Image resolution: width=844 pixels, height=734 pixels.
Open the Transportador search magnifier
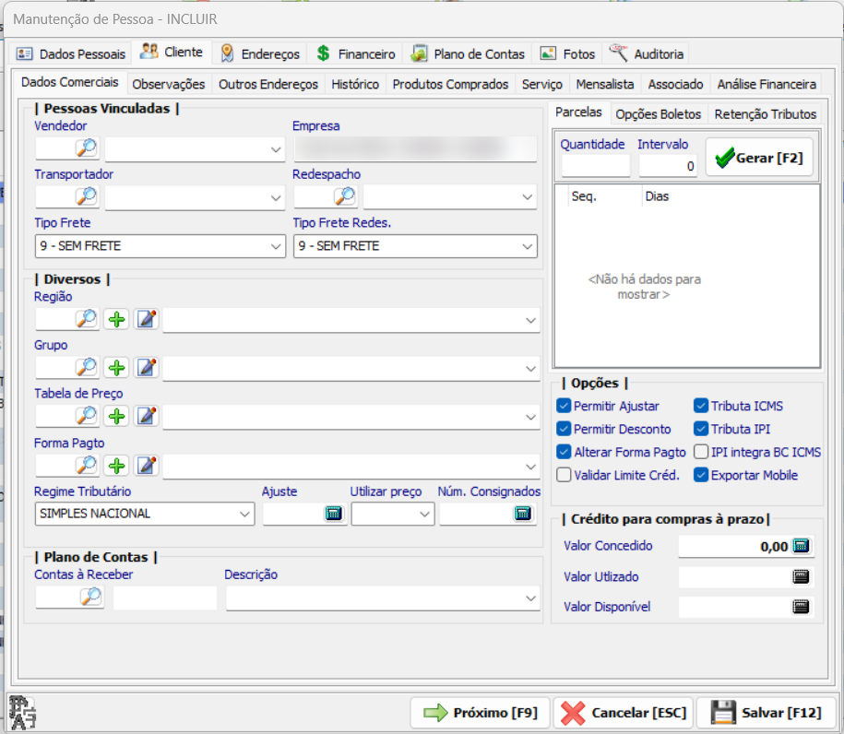[87, 195]
